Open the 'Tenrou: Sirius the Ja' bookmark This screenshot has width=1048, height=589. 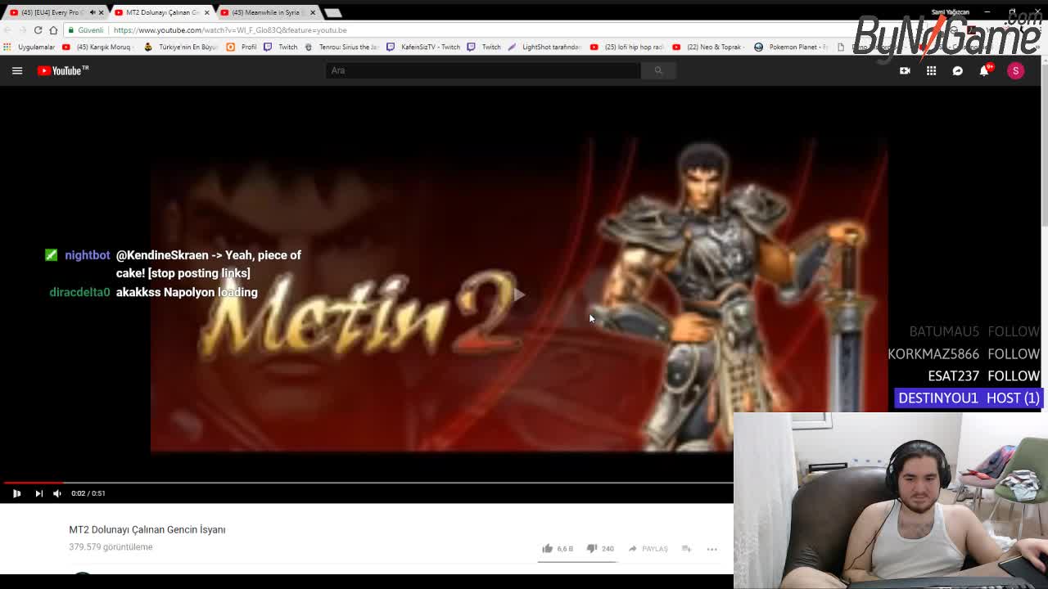pos(341,47)
